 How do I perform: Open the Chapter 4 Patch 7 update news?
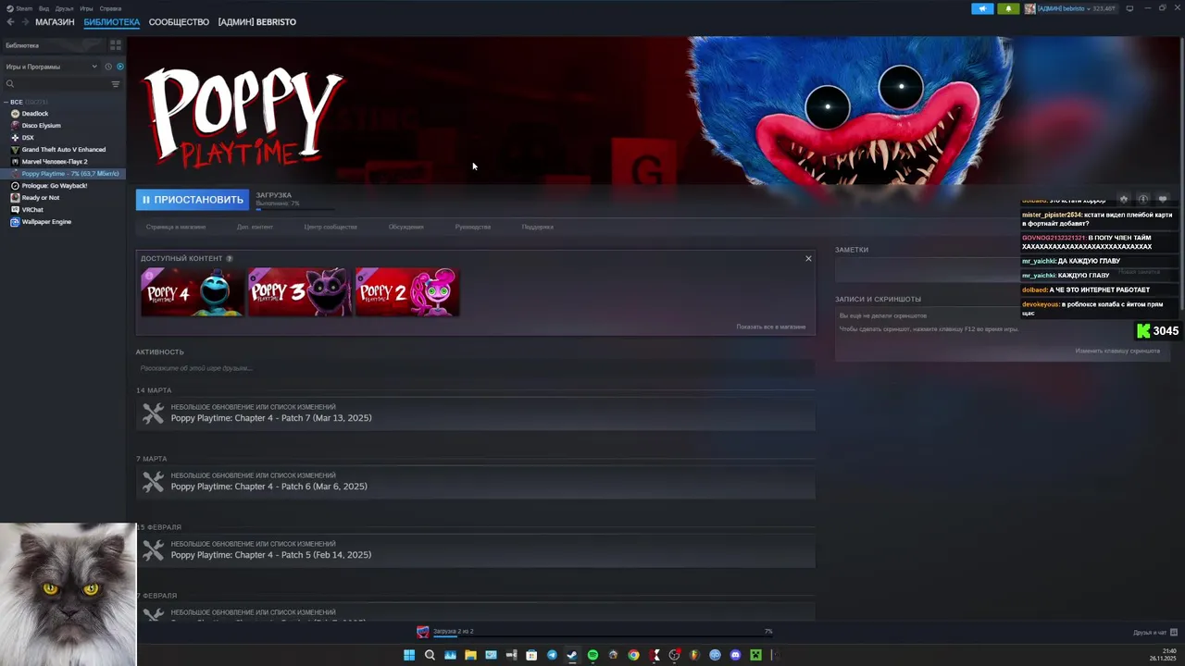(475, 413)
